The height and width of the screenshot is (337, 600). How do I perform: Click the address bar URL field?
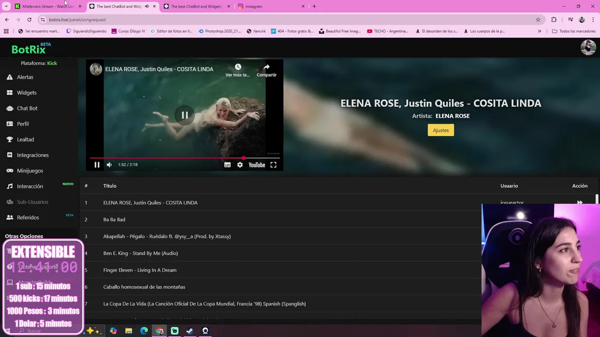tap(286, 20)
